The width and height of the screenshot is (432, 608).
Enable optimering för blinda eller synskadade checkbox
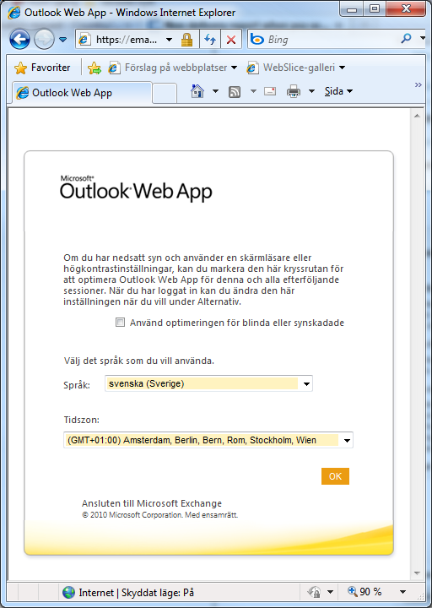click(x=120, y=323)
